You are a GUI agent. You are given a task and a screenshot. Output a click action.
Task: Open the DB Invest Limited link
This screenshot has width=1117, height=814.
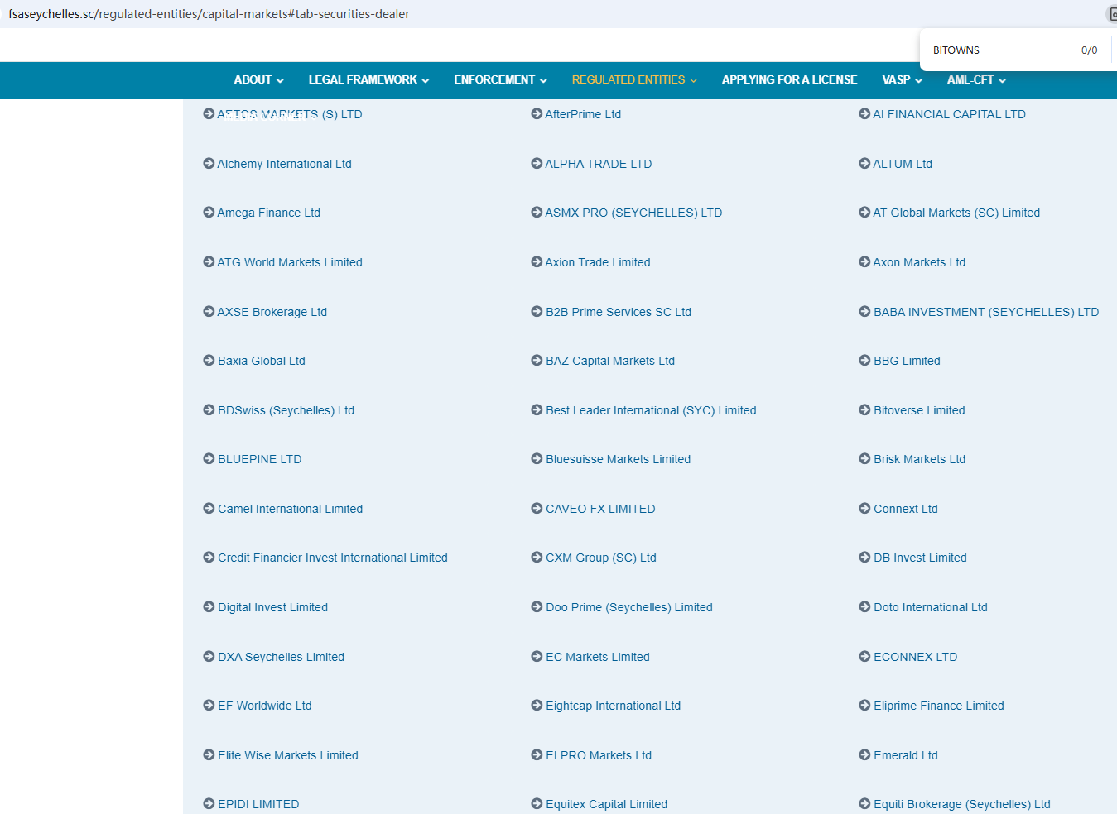point(920,558)
